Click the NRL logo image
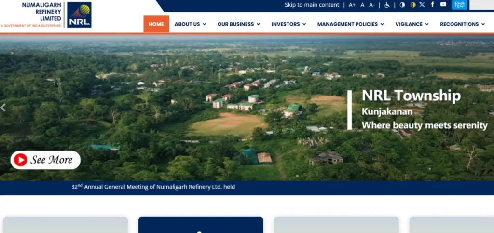This screenshot has width=494, height=233. (79, 15)
